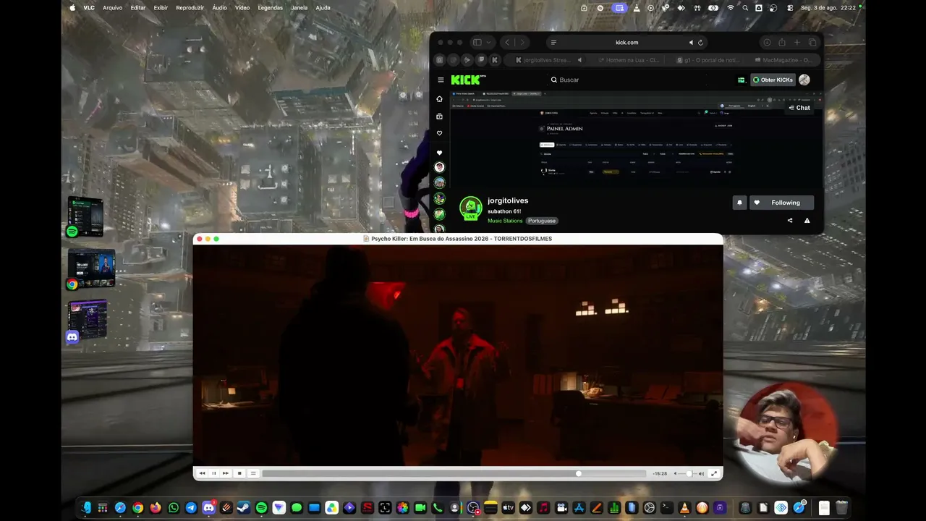Click the Obter KICKs button
Viewport: 926px width, 521px height.
click(773, 80)
